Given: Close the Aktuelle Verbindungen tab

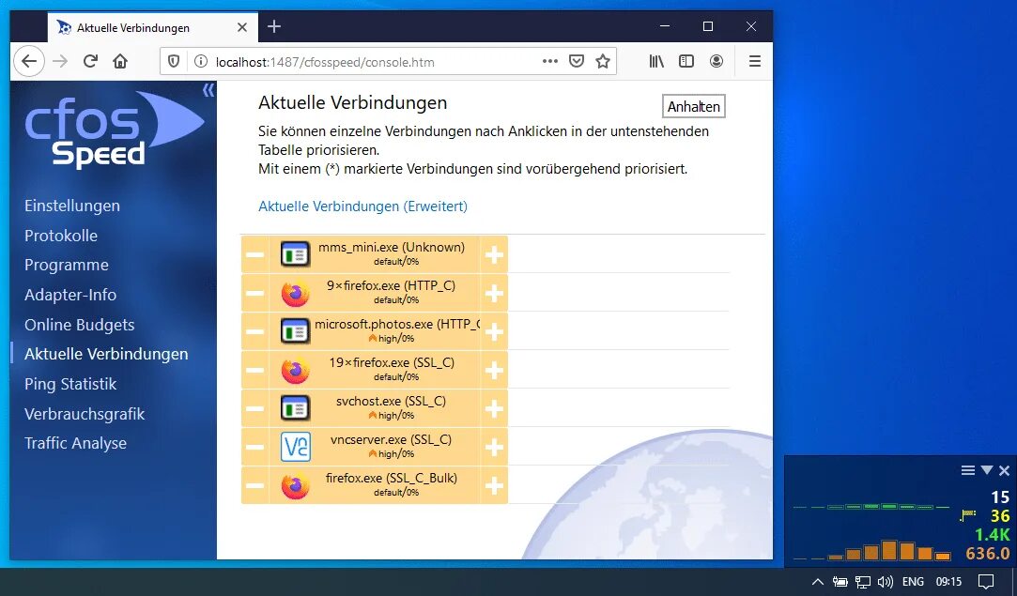Looking at the screenshot, I should [x=242, y=27].
